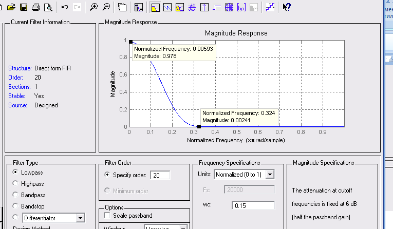Screen dimensions: 393x229
Task: Save the current filter session
Action: 24,7
